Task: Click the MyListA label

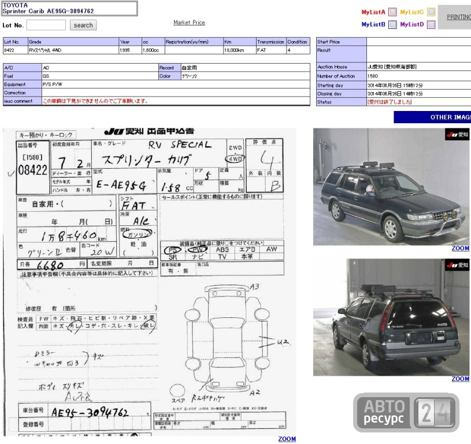Action: tap(373, 12)
